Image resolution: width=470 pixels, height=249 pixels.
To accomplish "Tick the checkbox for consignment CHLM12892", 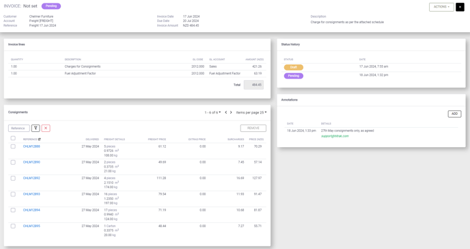I will pyautogui.click(x=13, y=179).
